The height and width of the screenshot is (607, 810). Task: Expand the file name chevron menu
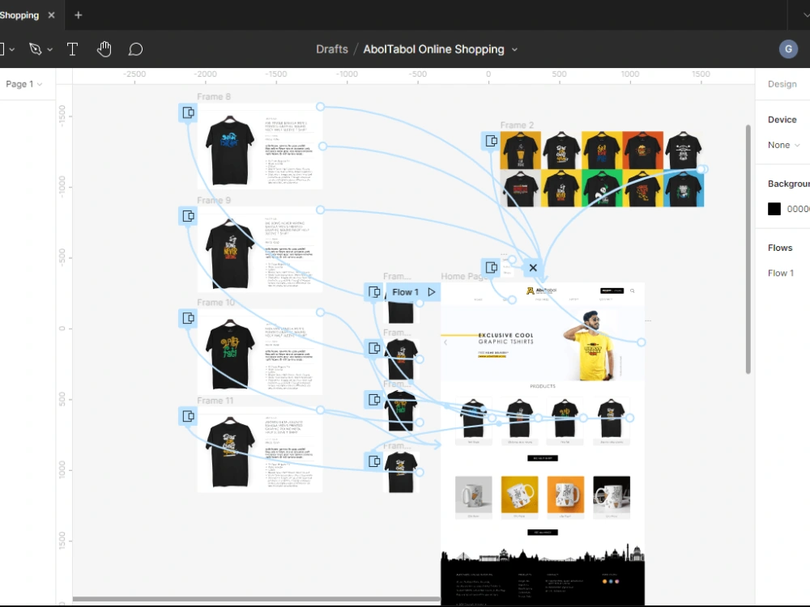(514, 49)
